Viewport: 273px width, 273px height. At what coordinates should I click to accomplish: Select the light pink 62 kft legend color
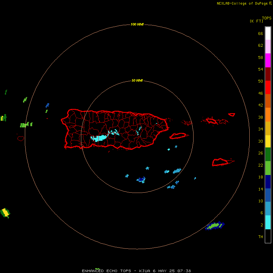268,47
